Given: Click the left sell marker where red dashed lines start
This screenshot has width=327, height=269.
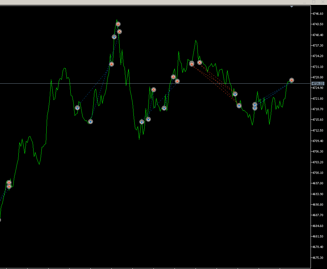Looking at the screenshot, I should (192, 64).
